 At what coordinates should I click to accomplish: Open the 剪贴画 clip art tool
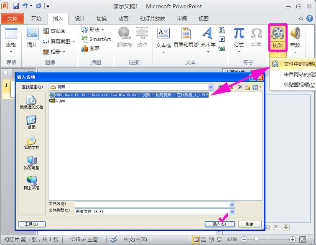click(x=54, y=31)
